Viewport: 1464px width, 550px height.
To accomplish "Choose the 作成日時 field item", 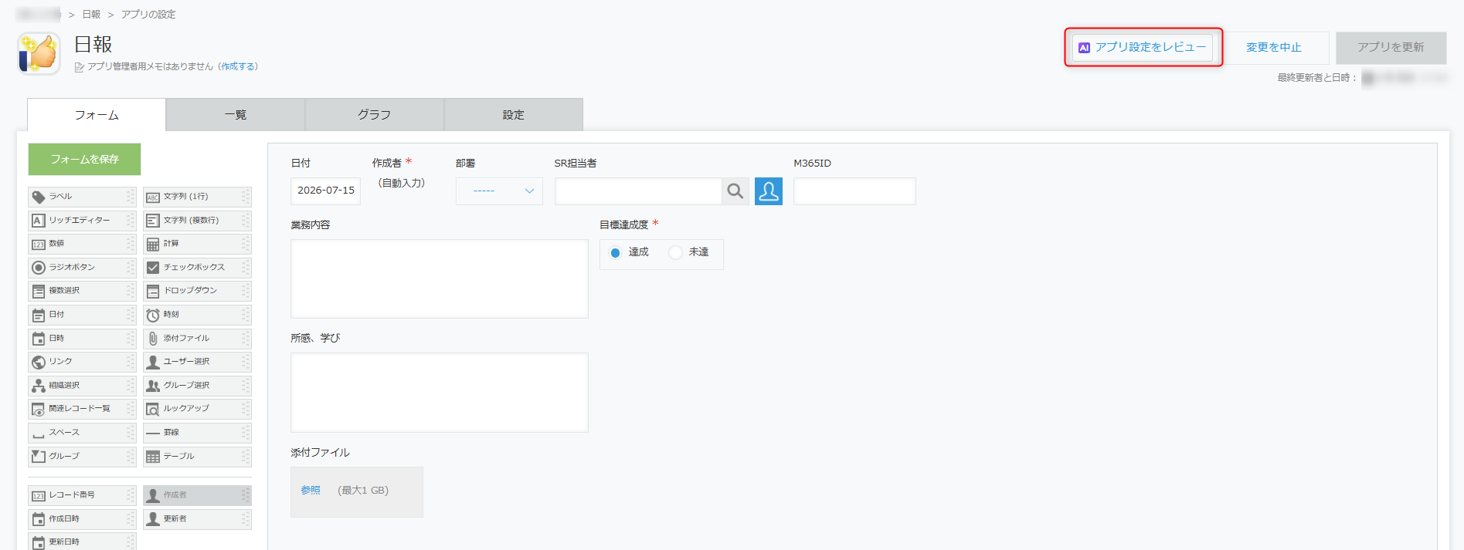I will point(82,519).
